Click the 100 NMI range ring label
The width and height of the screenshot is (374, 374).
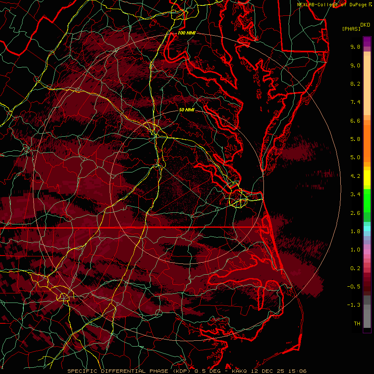[187, 33]
